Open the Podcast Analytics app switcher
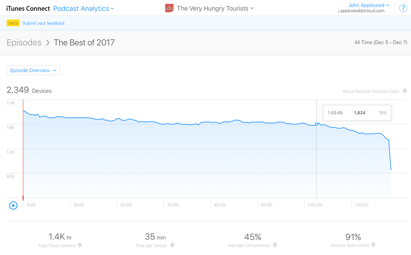 pyautogui.click(x=84, y=8)
